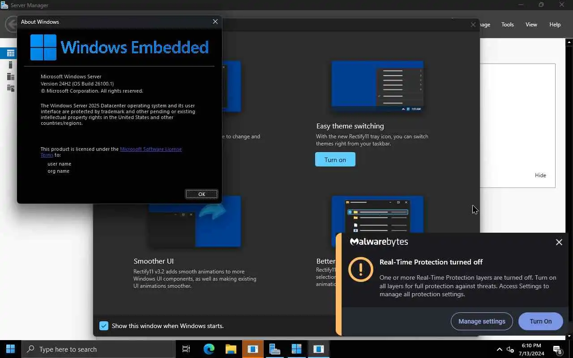Click Manage settings in Malwarebytes alert
This screenshot has width=573, height=358.
[x=482, y=321]
